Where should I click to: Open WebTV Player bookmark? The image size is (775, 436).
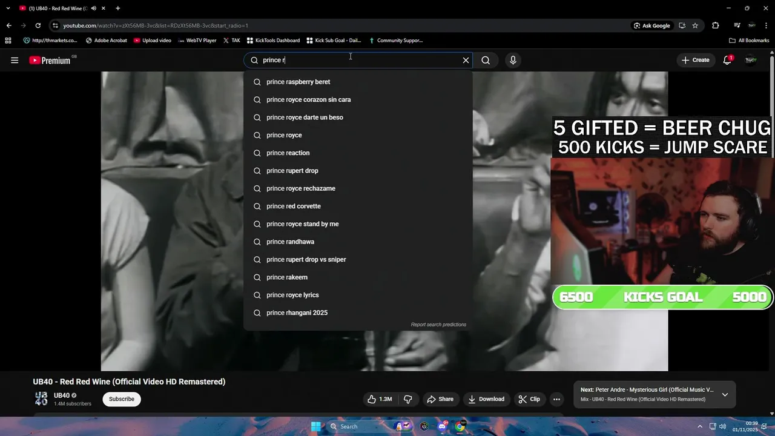[x=197, y=41]
